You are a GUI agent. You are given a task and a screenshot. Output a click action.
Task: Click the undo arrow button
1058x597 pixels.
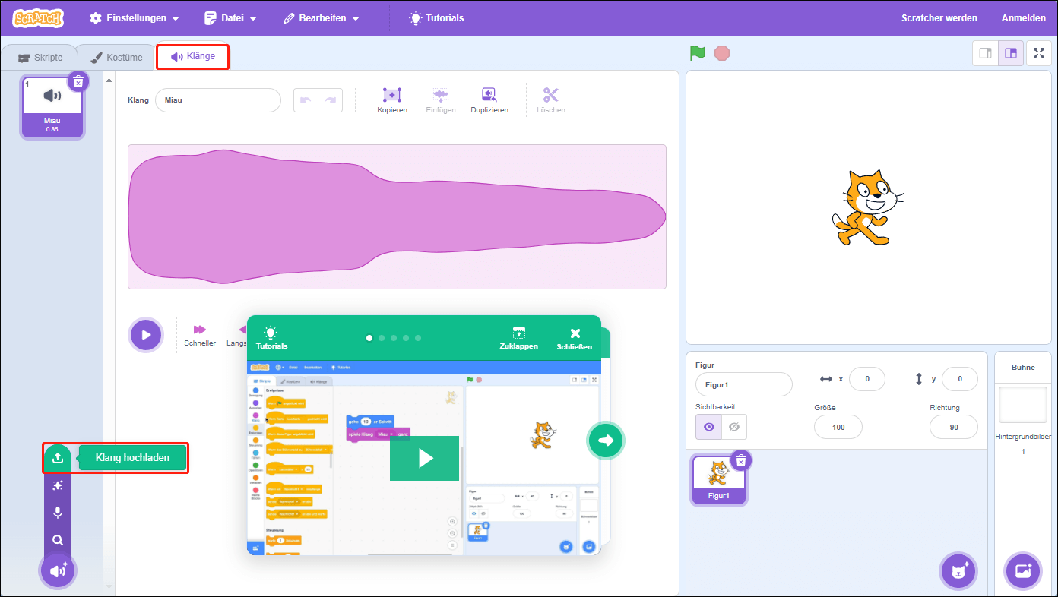[x=306, y=100]
